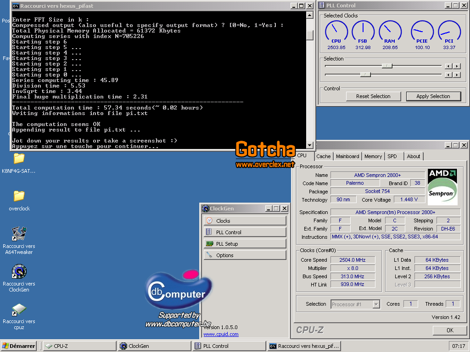The width and height of the screenshot is (470, 352).
Task: Click the Instructions field in CPU-Z
Action: point(395,237)
